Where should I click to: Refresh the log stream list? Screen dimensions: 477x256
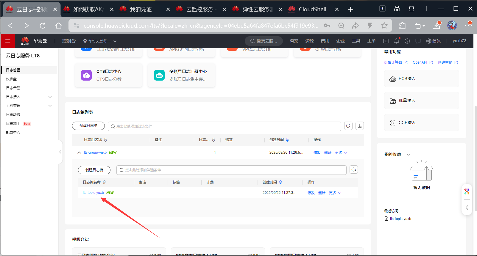click(354, 169)
